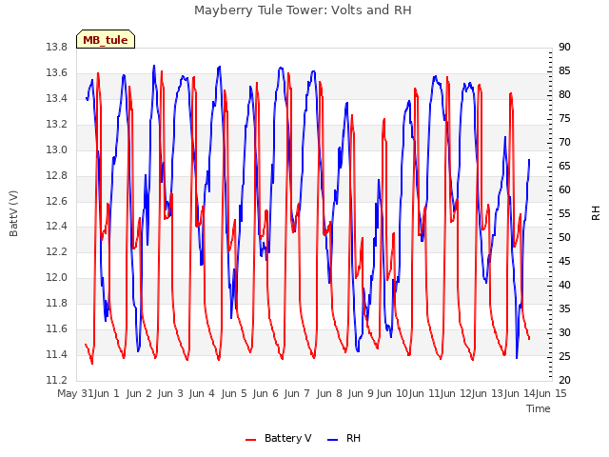Click the Jun 8 date label

pyautogui.click(x=329, y=393)
